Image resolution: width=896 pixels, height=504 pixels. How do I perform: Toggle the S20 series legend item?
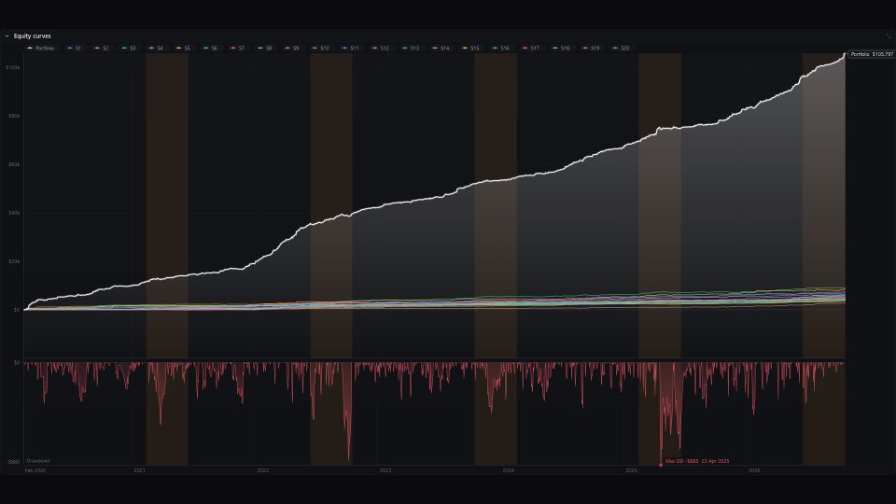pyautogui.click(x=621, y=48)
